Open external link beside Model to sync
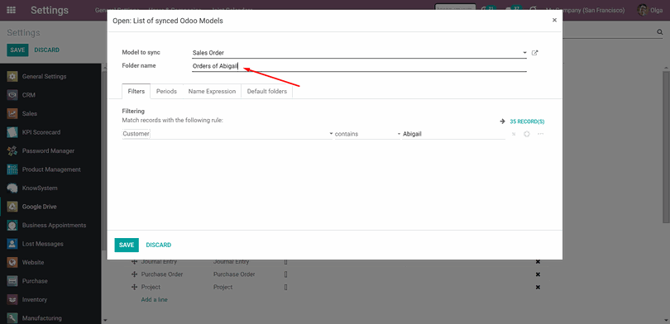 tap(534, 53)
